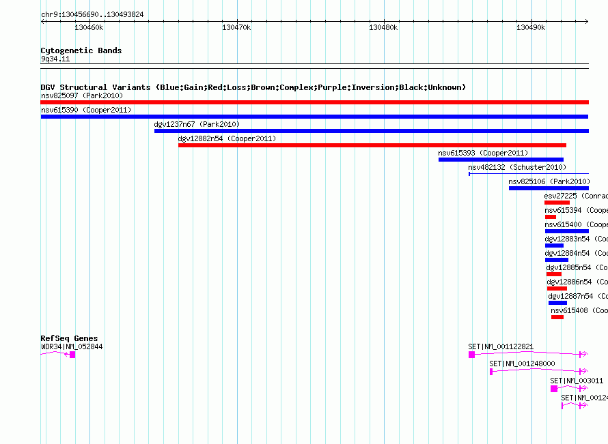Select the blue dgv12884n54 variant bar
The width and height of the screenshot is (608, 444).
(x=557, y=260)
